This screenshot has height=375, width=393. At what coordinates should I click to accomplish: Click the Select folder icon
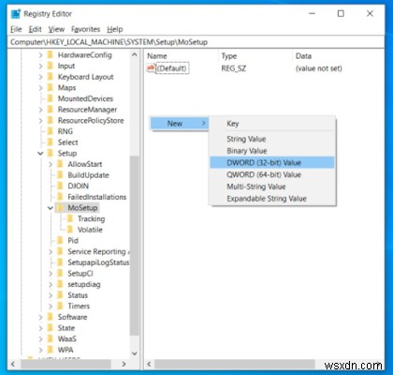50,142
